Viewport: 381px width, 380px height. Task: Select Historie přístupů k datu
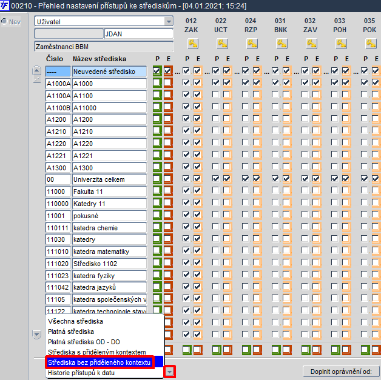81,373
